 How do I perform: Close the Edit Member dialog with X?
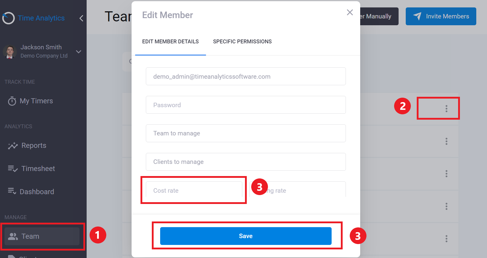350,12
